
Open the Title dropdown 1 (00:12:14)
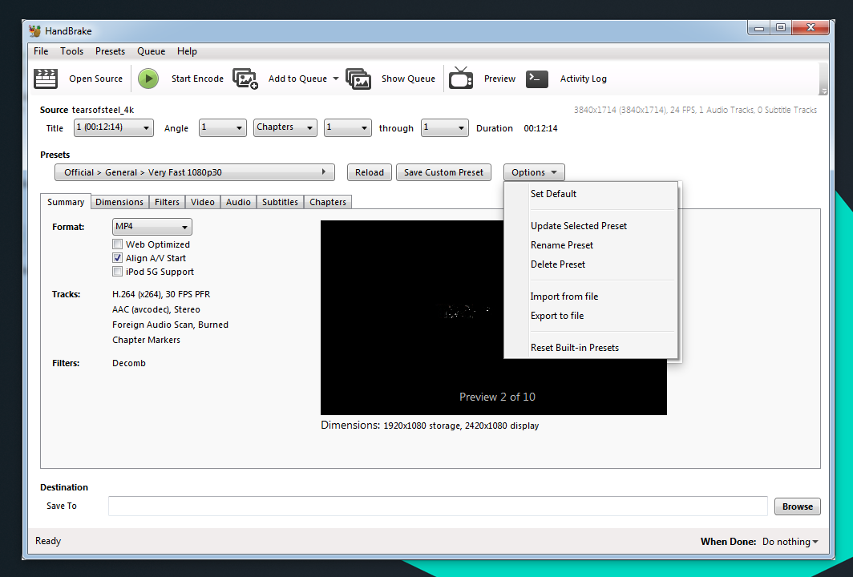pos(114,127)
